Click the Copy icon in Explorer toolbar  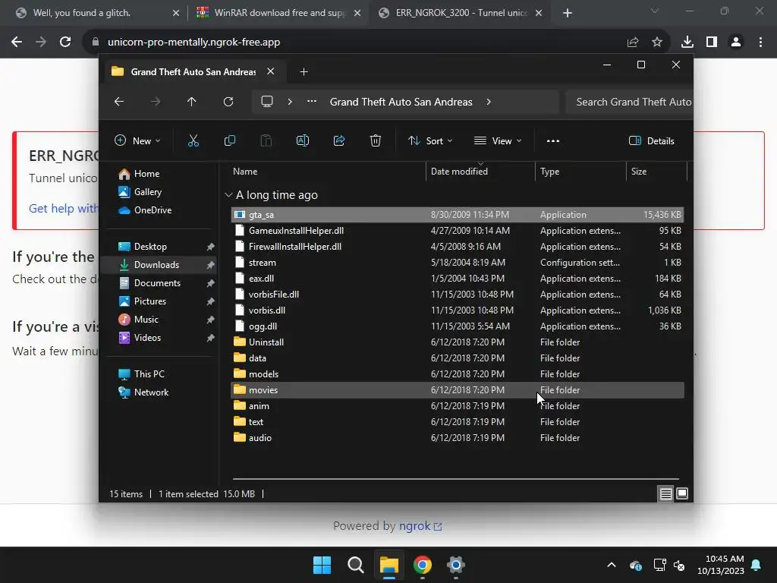(x=229, y=140)
